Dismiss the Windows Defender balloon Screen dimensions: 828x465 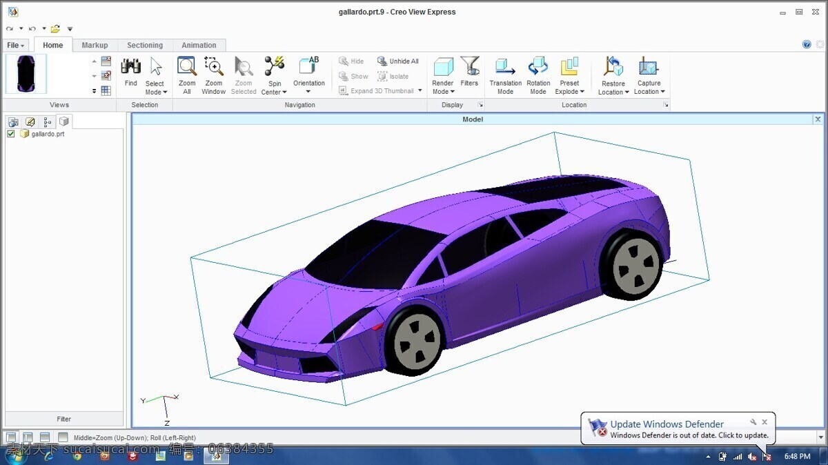(765, 422)
